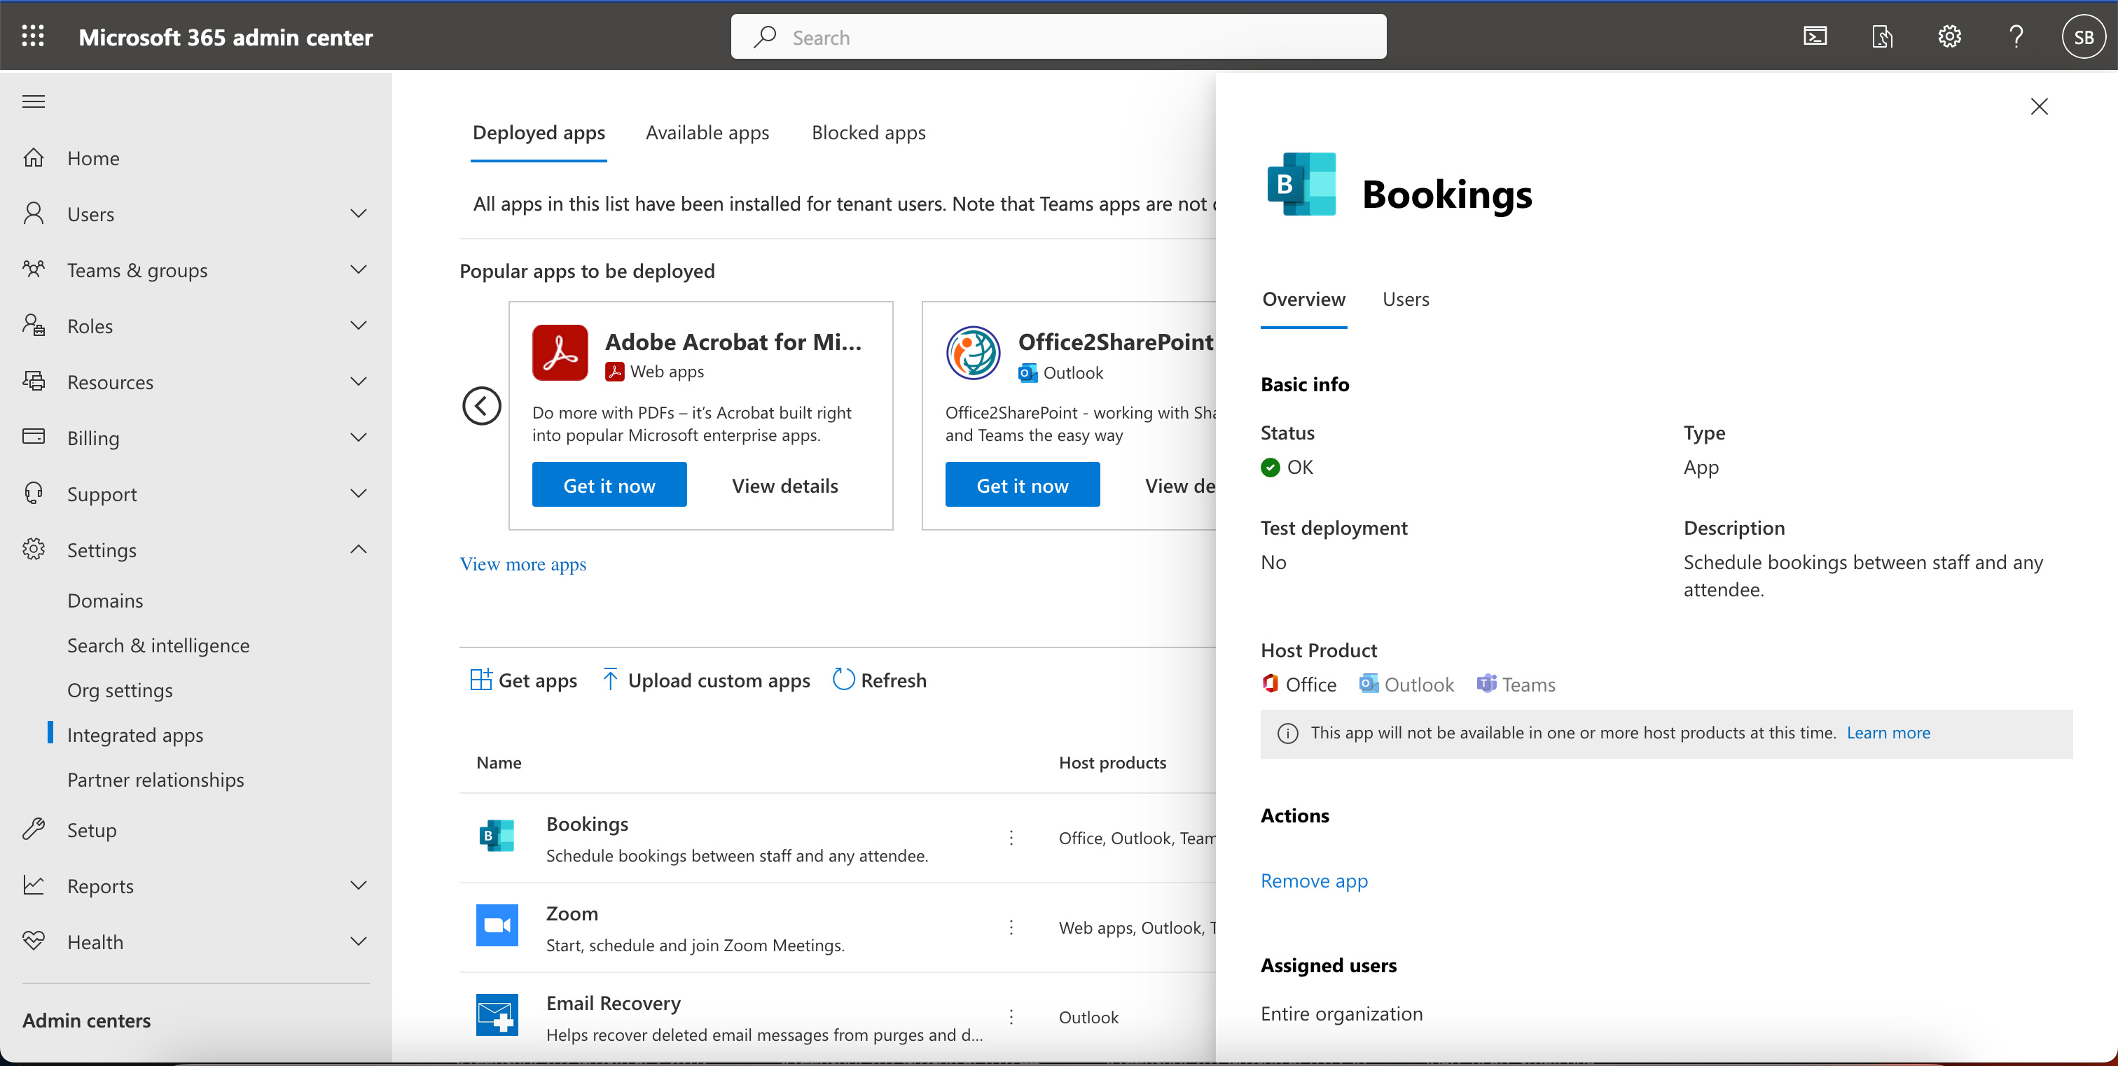Close the Bookings details panel

(x=2038, y=106)
